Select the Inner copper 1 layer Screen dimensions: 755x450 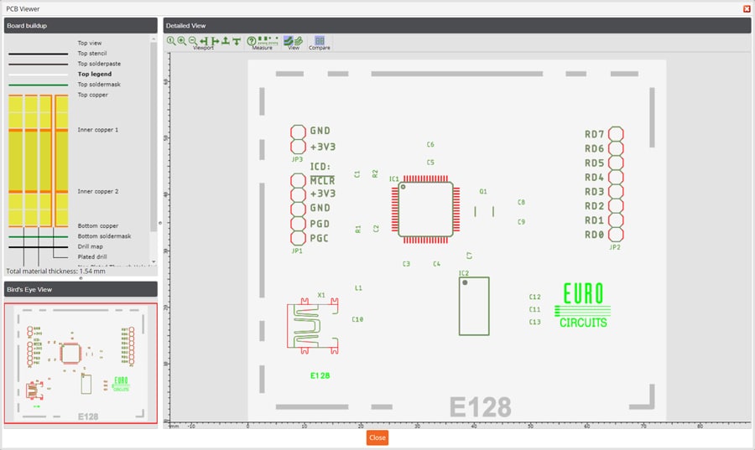98,130
